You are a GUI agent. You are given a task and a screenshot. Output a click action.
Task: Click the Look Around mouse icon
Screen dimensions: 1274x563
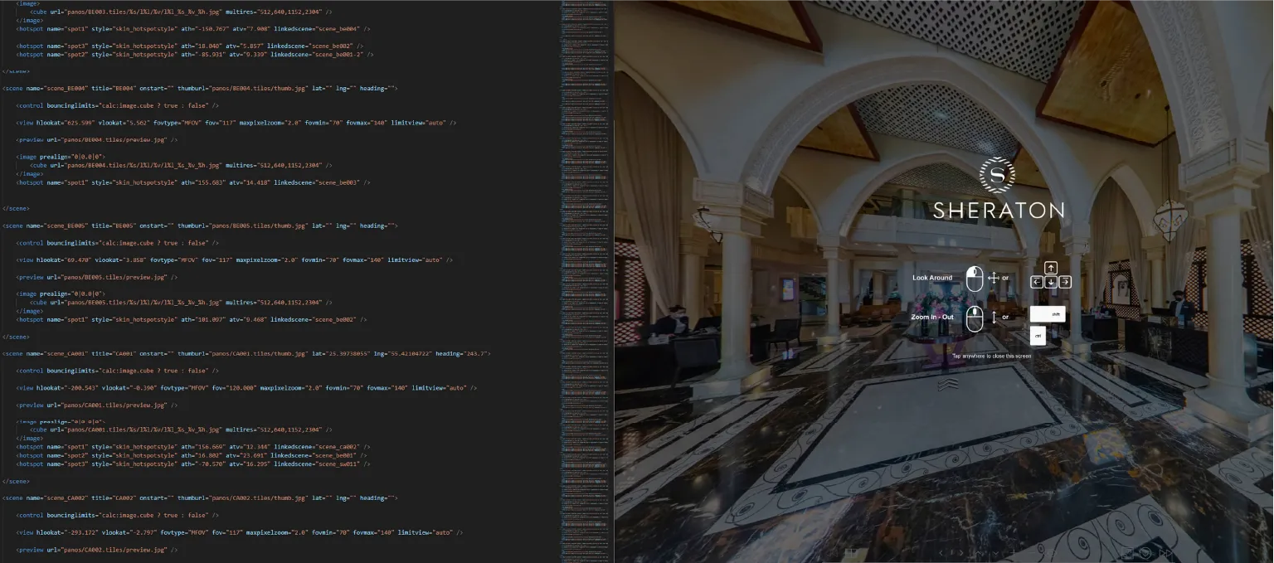(975, 279)
